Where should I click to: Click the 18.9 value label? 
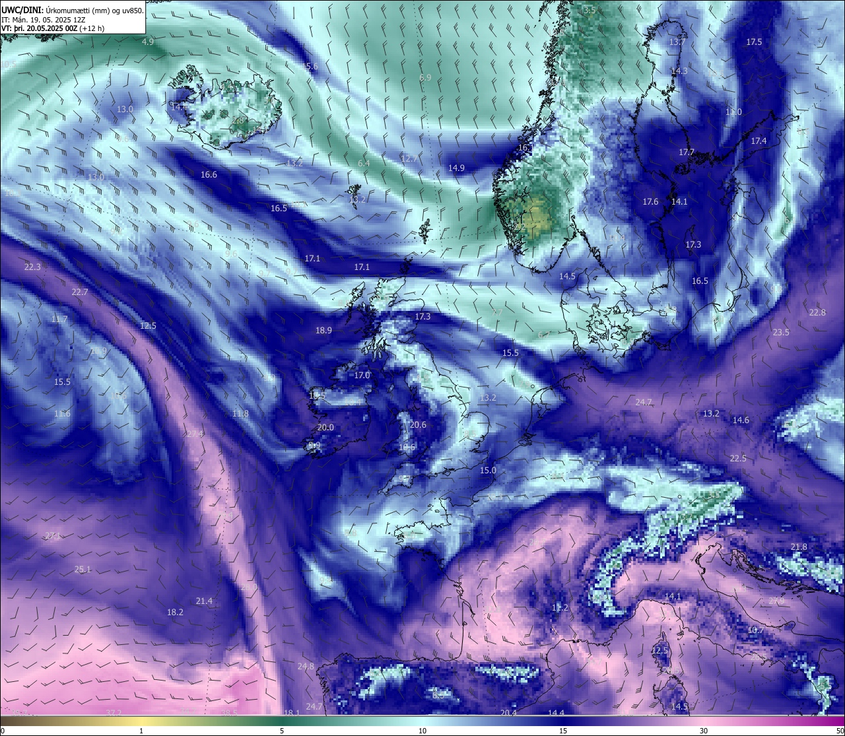pos(323,330)
